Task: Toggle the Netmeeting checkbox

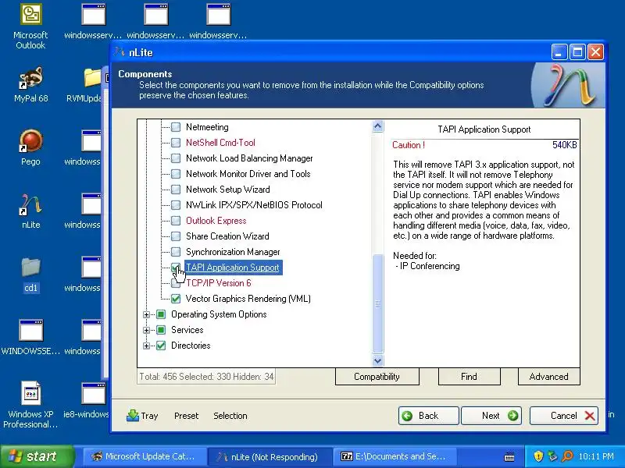Action: (x=176, y=127)
